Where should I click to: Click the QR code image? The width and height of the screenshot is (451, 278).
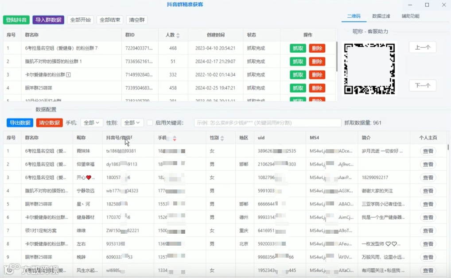click(x=369, y=69)
